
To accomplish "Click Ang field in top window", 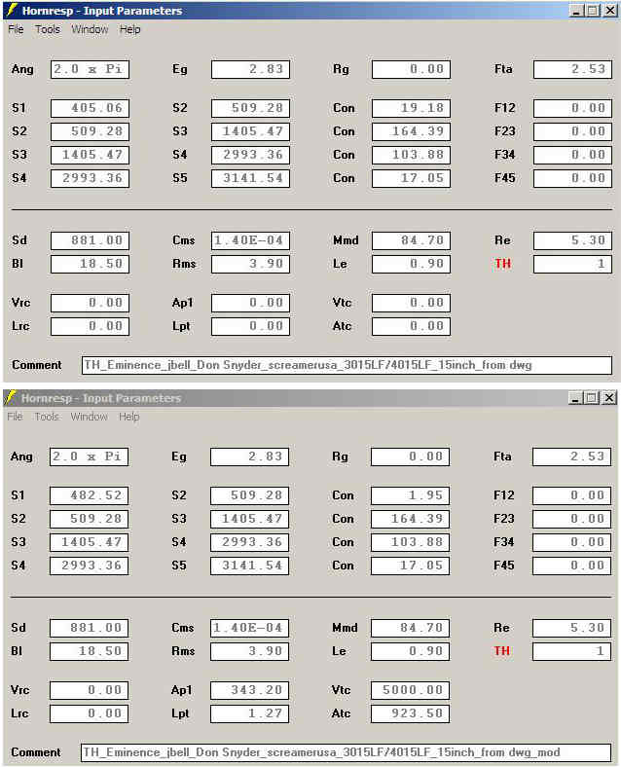I will pyautogui.click(x=90, y=69).
